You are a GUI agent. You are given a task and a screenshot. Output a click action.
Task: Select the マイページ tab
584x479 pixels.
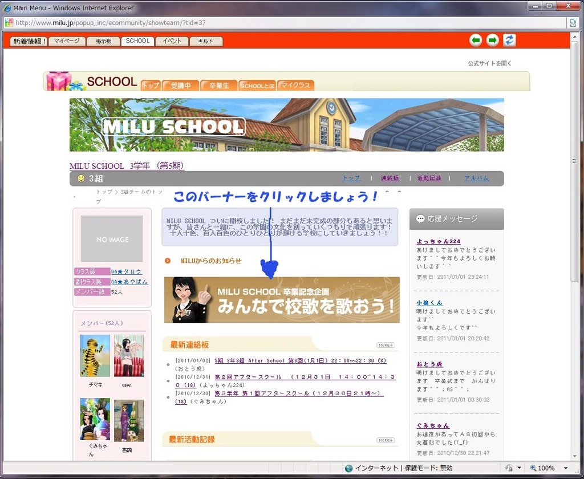[67, 41]
